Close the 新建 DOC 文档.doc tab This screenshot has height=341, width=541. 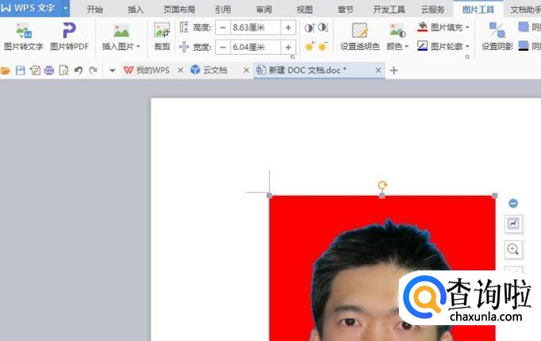[378, 71]
